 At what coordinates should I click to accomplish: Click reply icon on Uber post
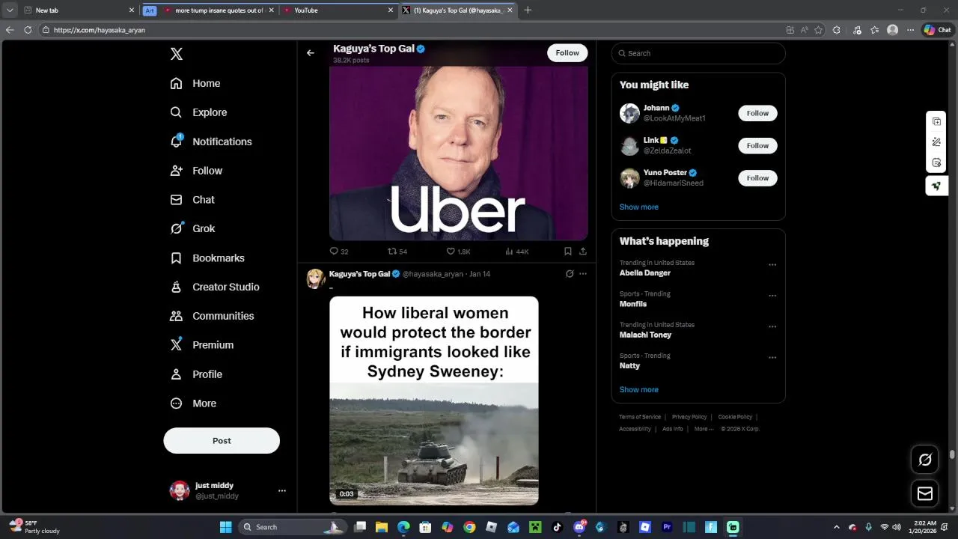coord(335,252)
